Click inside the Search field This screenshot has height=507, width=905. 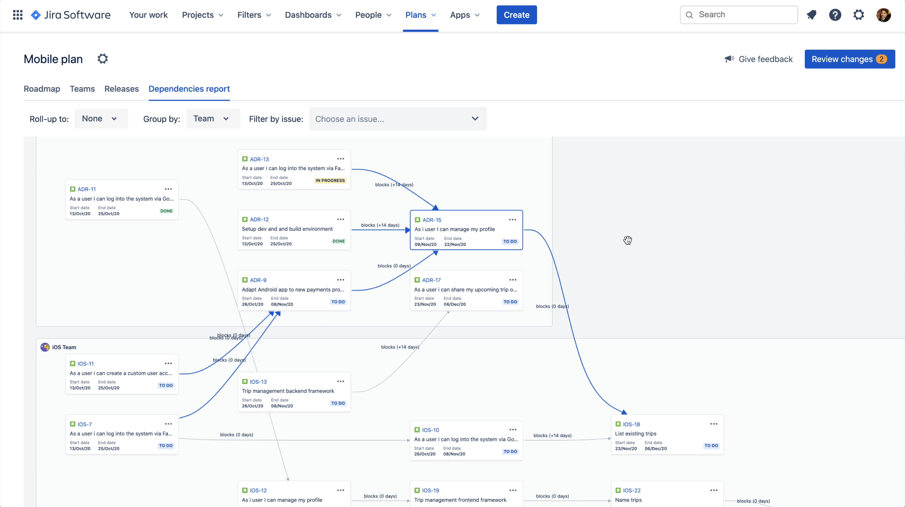738,14
